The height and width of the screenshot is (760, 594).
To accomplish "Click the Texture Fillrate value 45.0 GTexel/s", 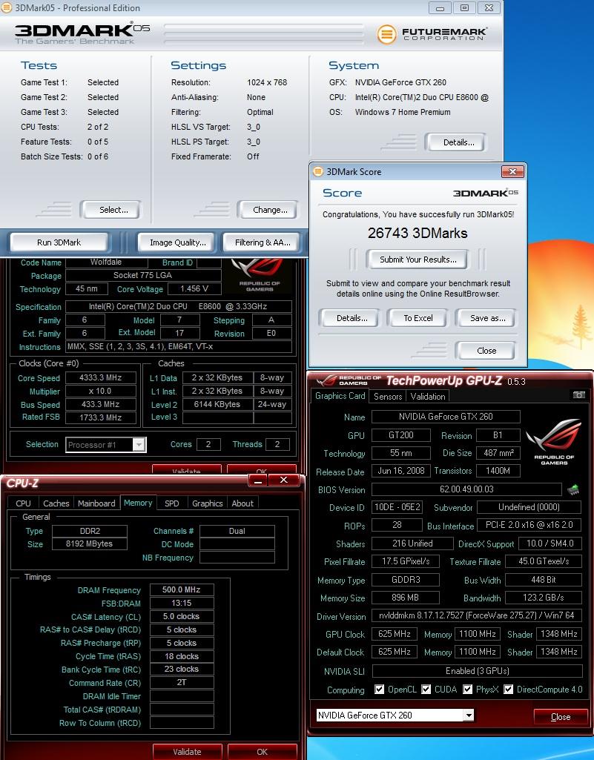I will pyautogui.click(x=543, y=561).
